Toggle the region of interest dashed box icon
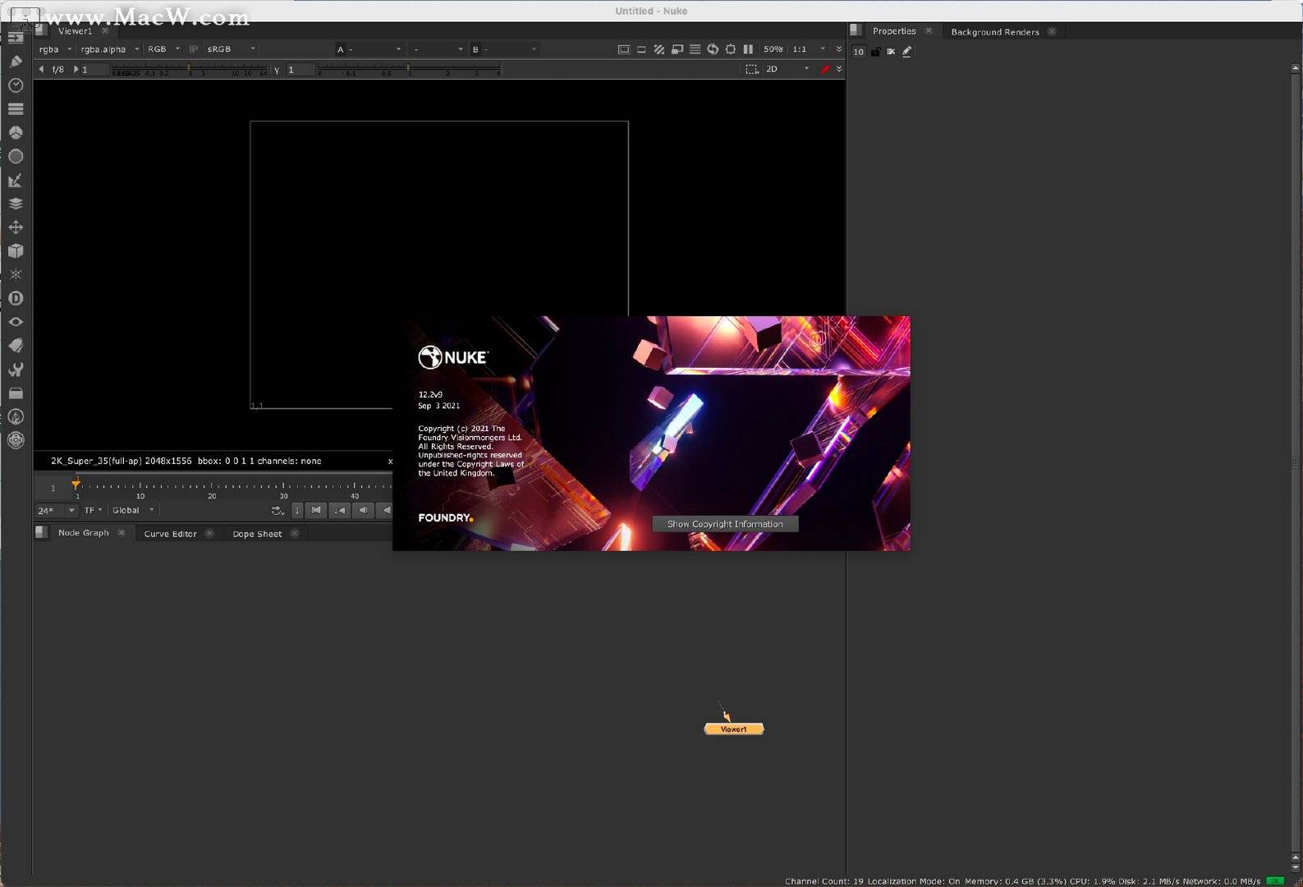 click(751, 69)
